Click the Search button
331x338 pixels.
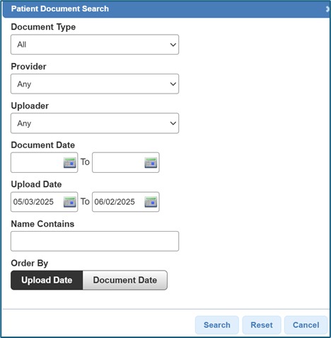[217, 325]
